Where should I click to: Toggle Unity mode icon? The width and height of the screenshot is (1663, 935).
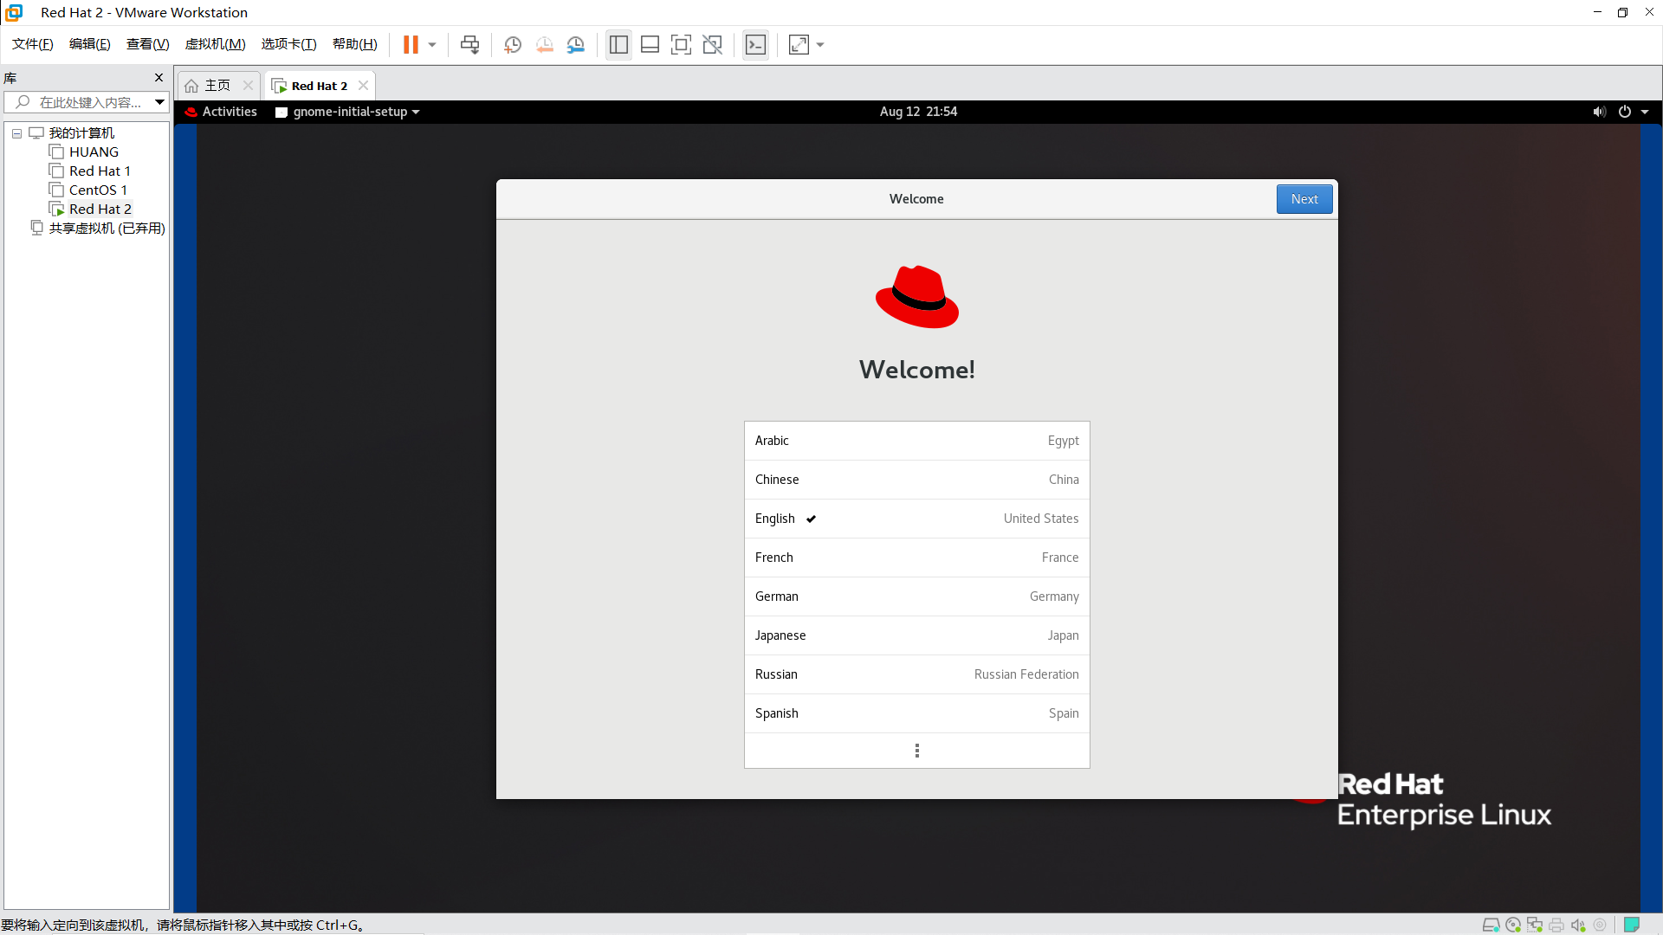click(x=712, y=45)
